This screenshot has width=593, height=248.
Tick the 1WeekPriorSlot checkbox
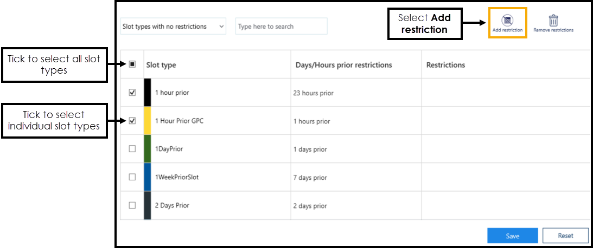[x=132, y=177]
